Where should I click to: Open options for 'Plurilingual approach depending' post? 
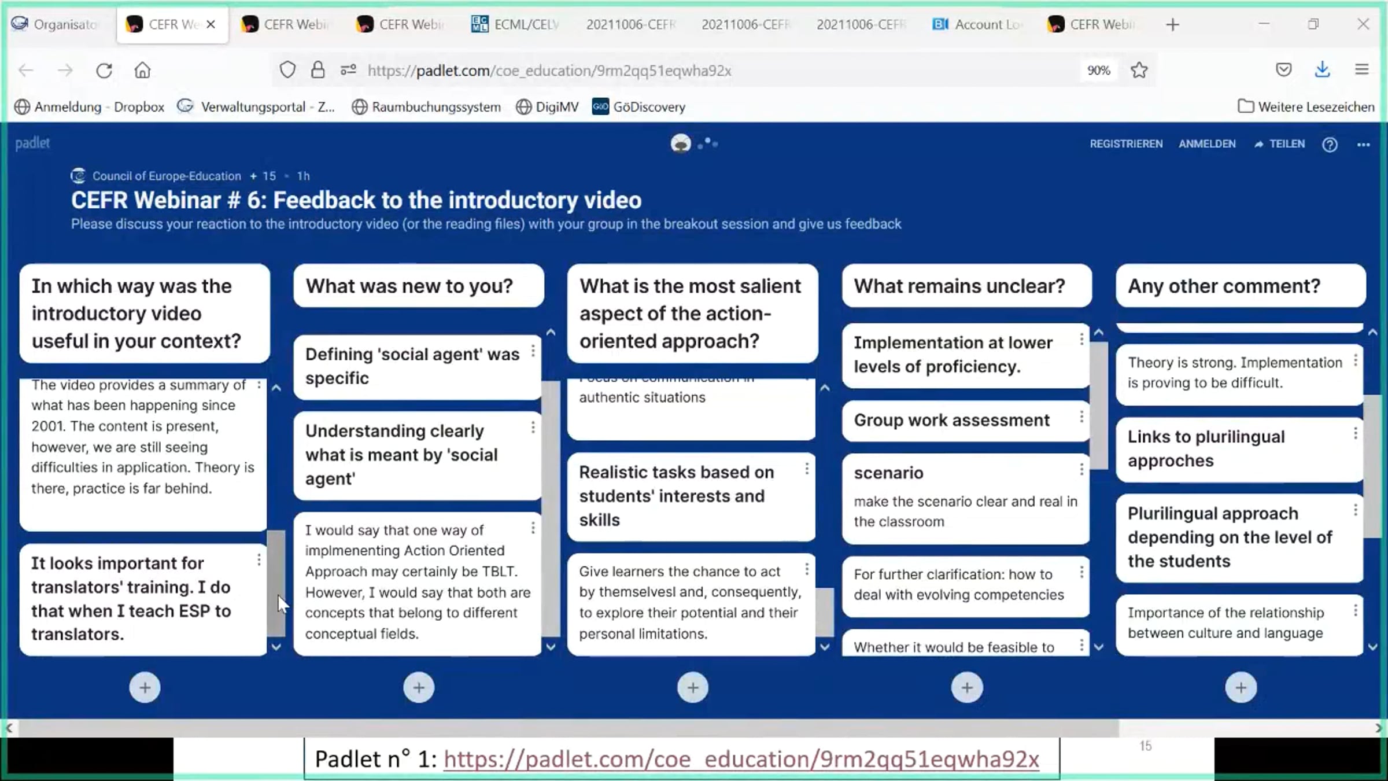point(1355,510)
